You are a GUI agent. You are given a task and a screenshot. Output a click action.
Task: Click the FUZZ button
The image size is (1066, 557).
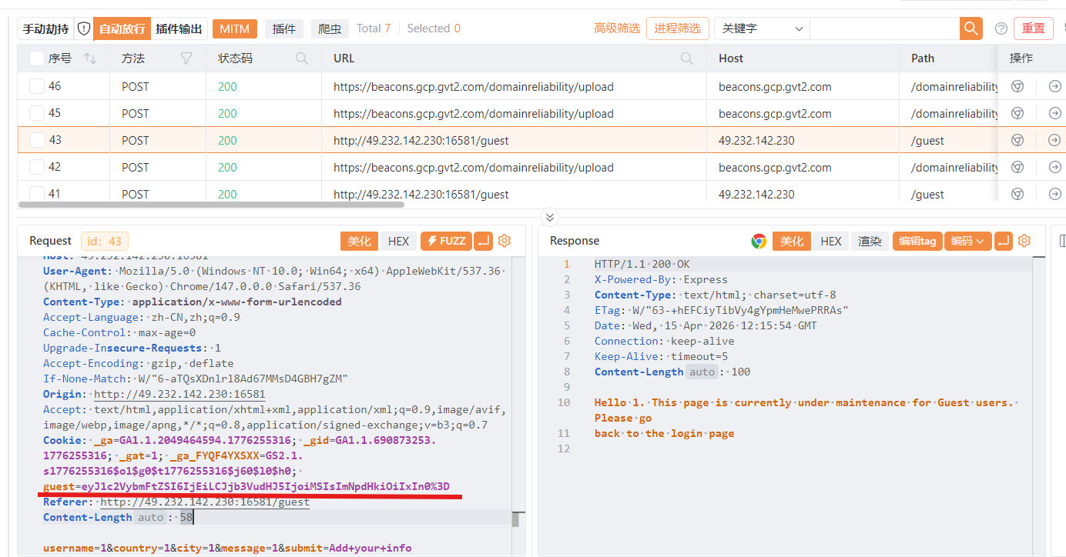point(445,241)
